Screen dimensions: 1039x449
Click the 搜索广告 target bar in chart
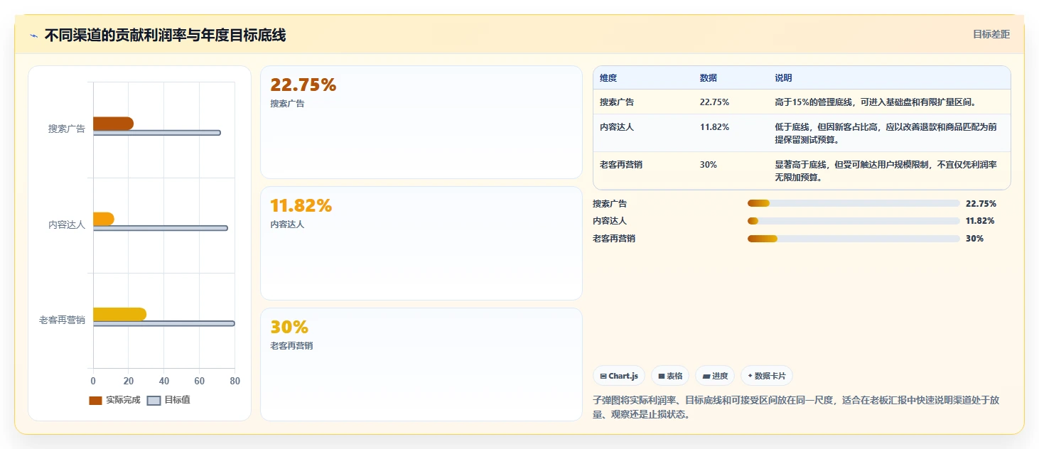click(x=157, y=133)
